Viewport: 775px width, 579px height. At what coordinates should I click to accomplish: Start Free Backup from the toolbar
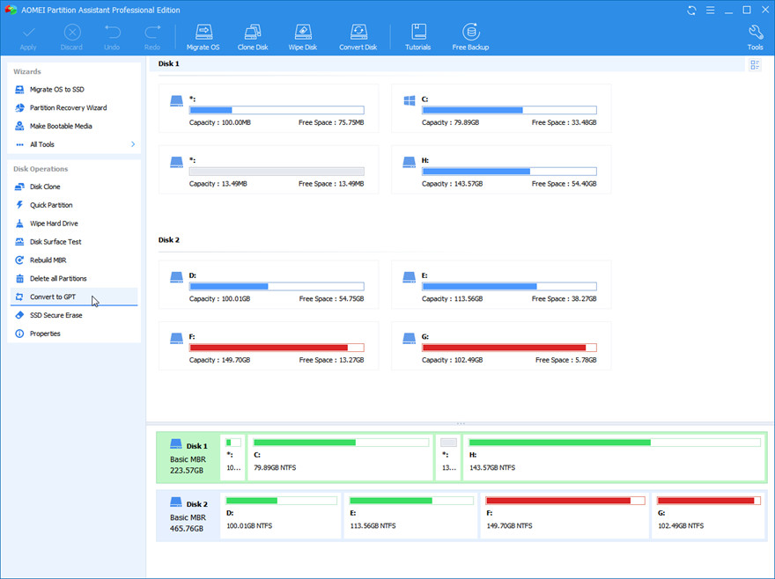point(470,37)
